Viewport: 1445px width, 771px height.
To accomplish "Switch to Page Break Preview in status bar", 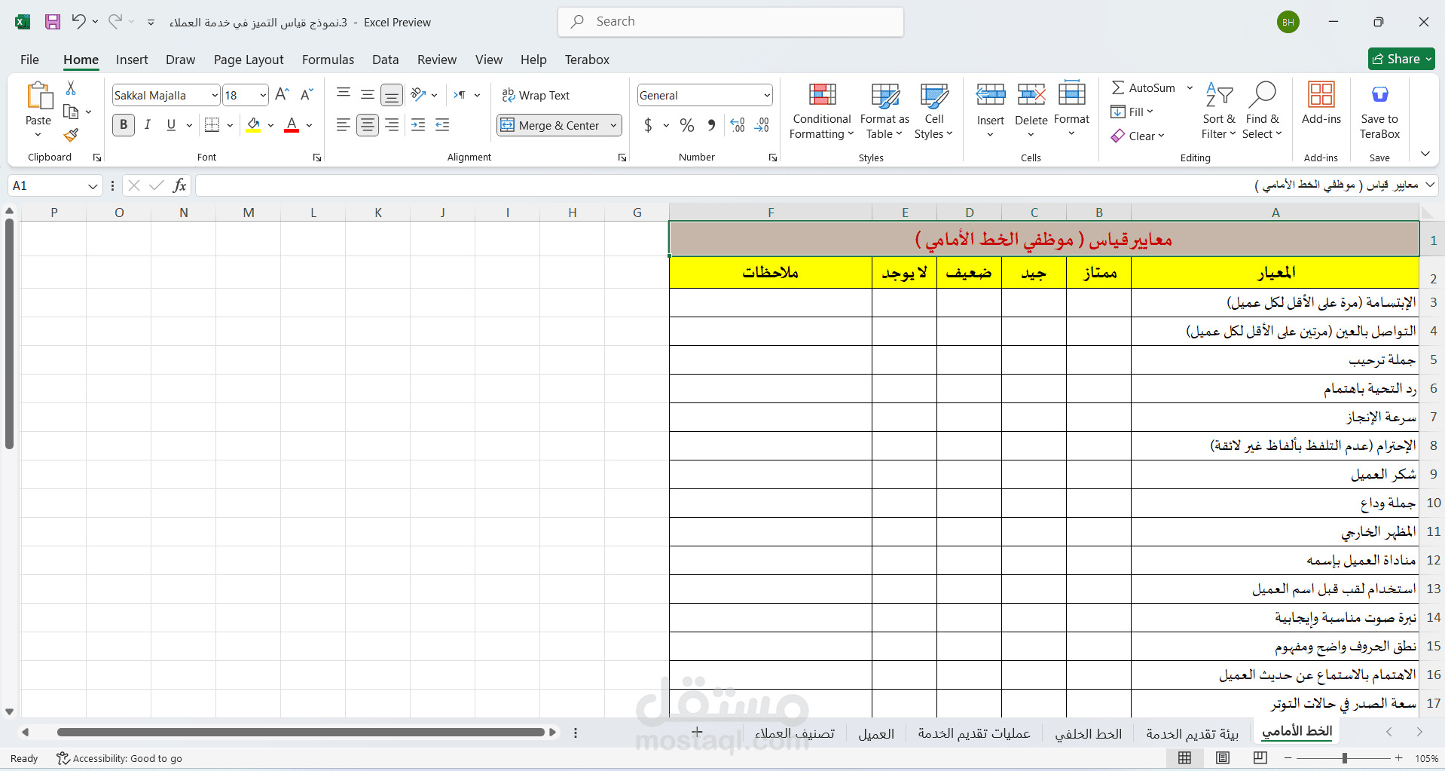I will 1260,758.
